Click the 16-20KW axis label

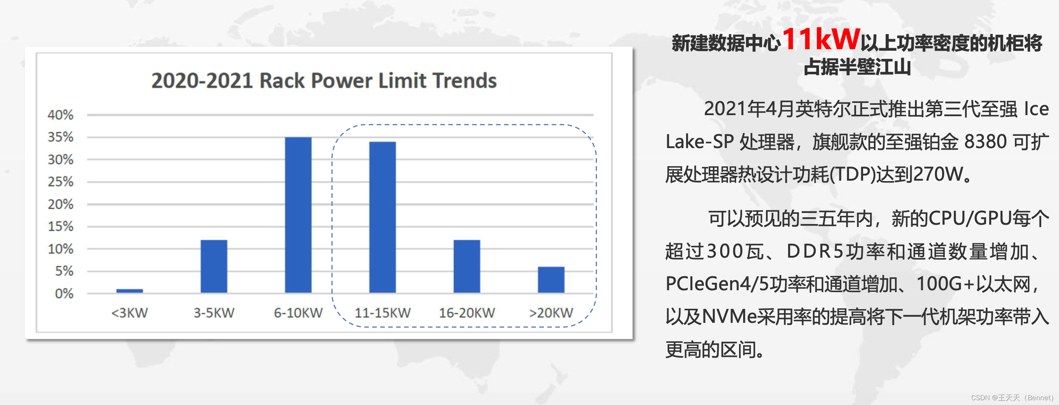click(x=467, y=313)
